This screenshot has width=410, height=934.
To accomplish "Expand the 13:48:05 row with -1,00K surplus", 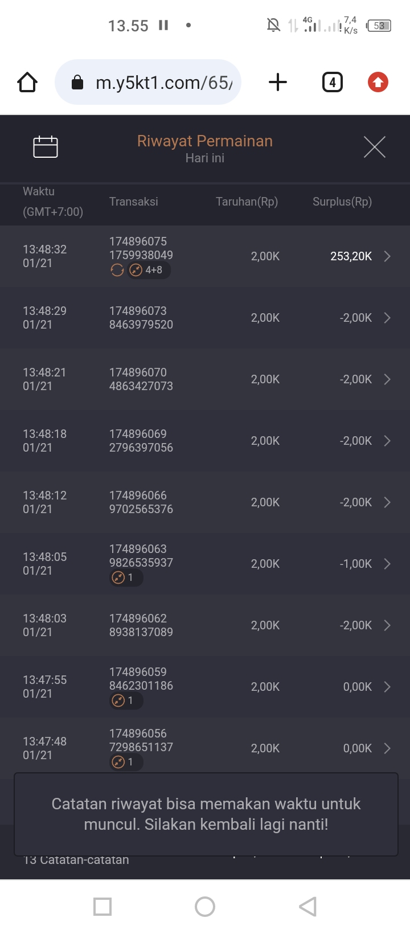I will coord(387,564).
